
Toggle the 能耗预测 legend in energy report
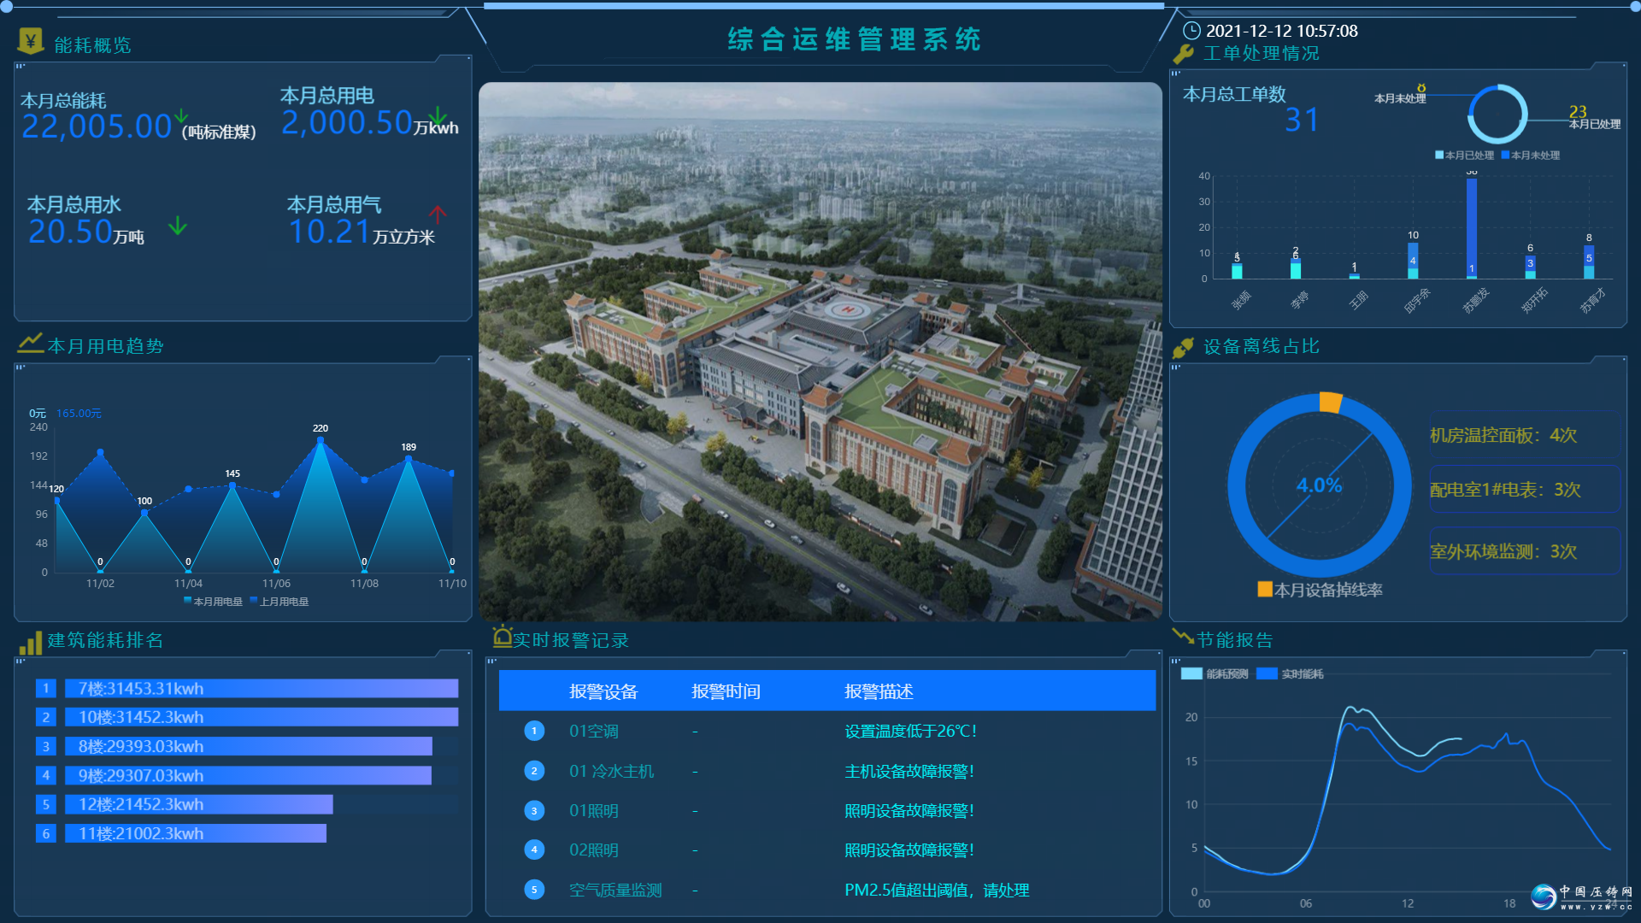(1215, 674)
